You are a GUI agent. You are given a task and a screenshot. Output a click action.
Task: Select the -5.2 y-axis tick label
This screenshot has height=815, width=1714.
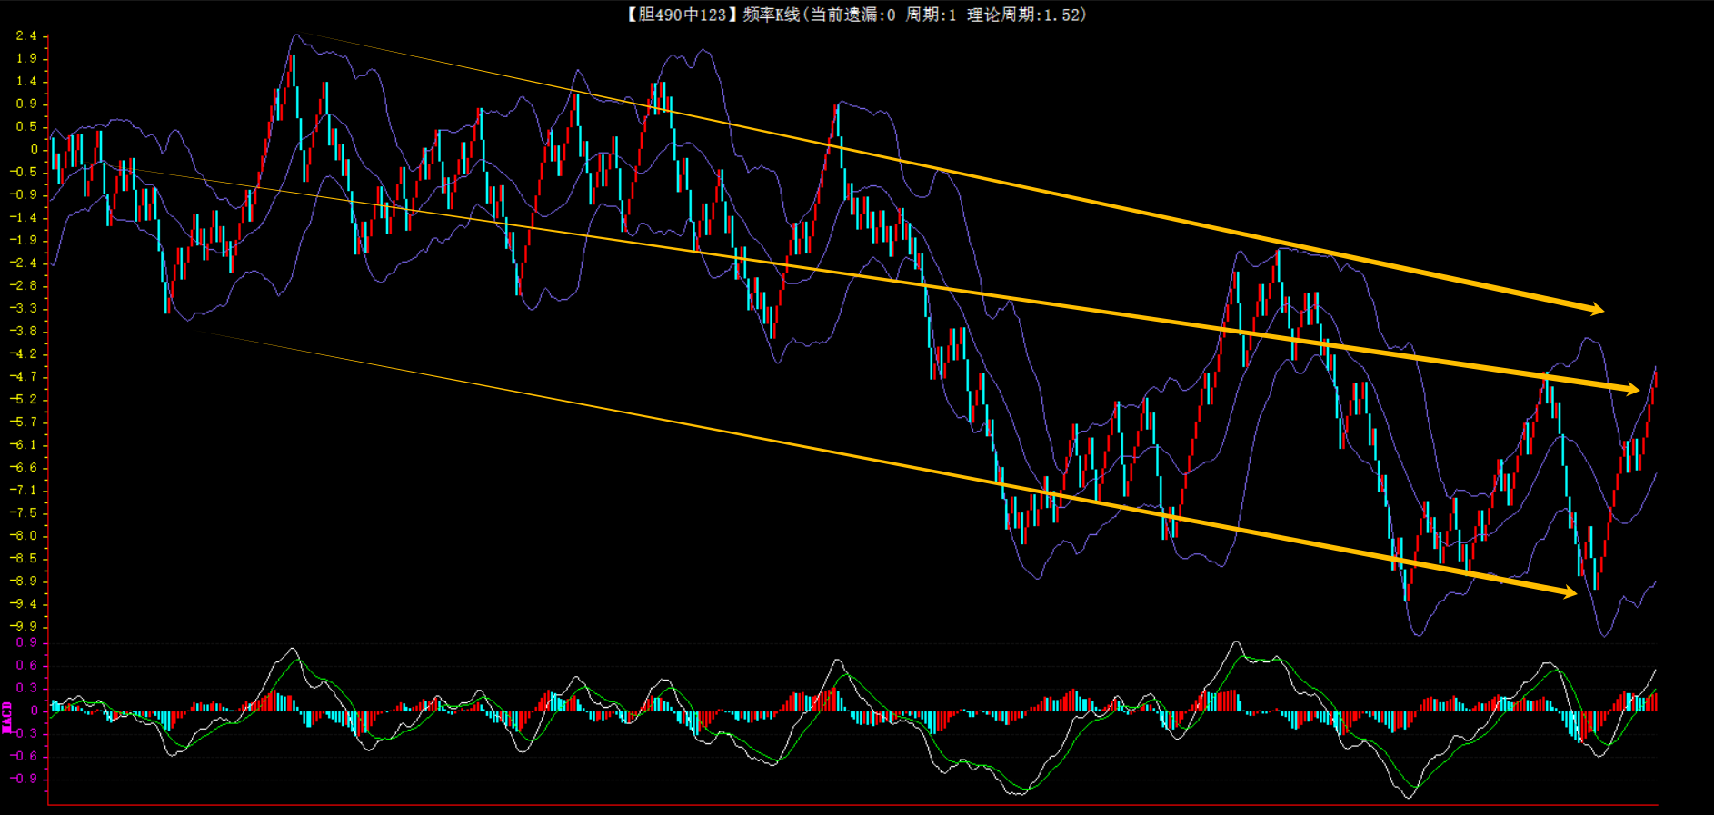coord(24,399)
